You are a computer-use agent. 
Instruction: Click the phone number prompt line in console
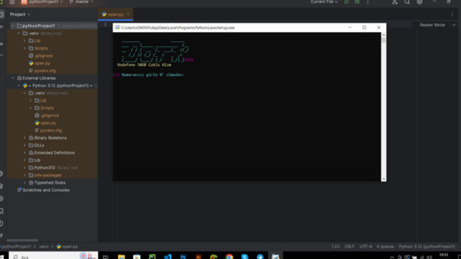[x=149, y=75]
